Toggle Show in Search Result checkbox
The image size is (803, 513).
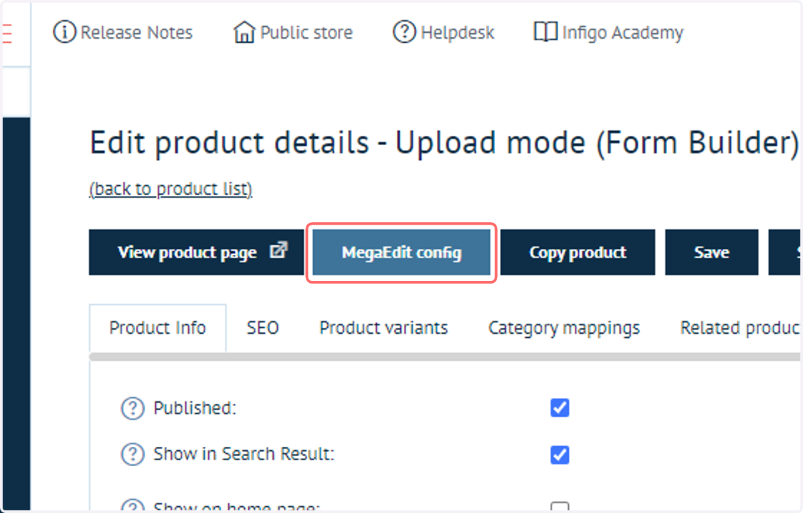559,455
